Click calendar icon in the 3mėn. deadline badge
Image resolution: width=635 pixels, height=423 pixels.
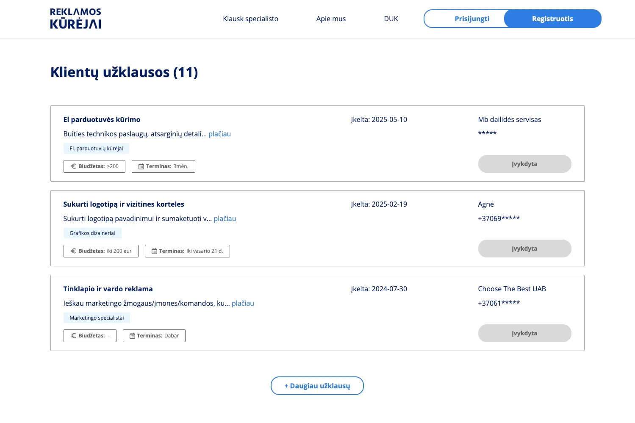(141, 166)
